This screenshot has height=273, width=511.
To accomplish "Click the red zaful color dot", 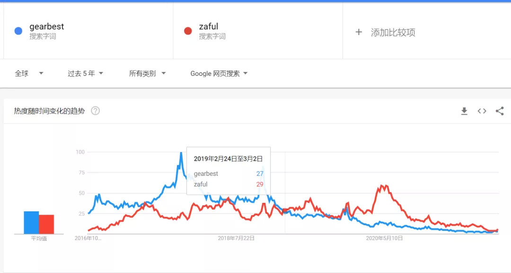I will pos(188,31).
